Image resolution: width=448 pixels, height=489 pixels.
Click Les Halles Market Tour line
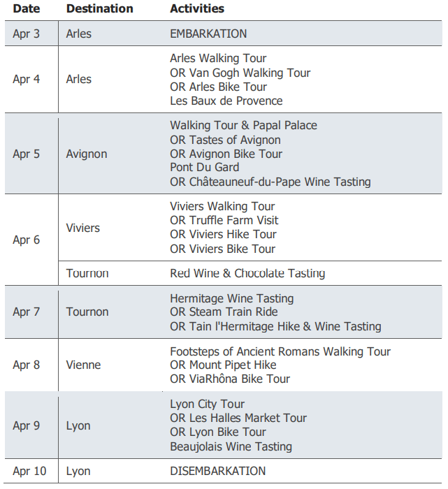[238, 418]
